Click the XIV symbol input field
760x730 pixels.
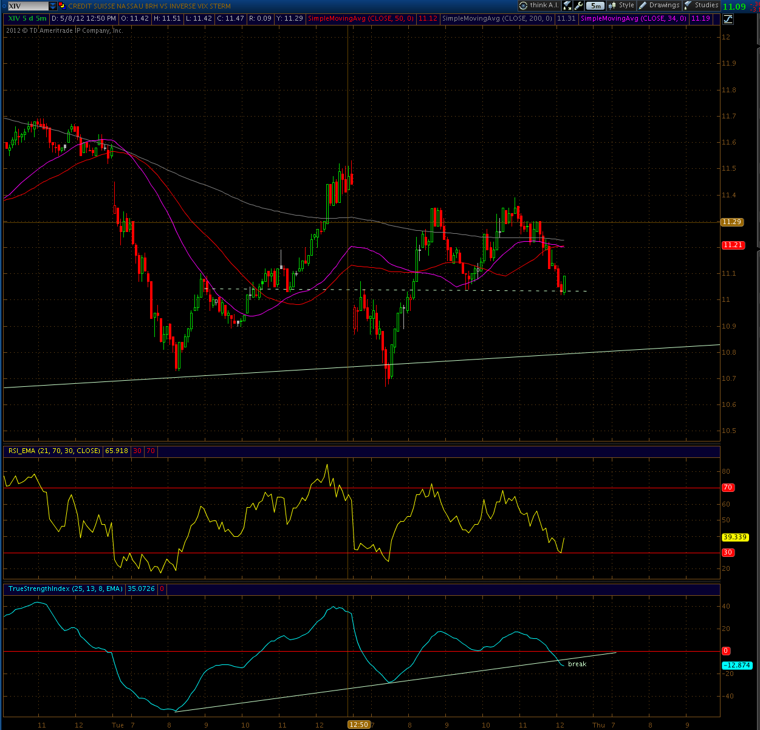point(28,6)
